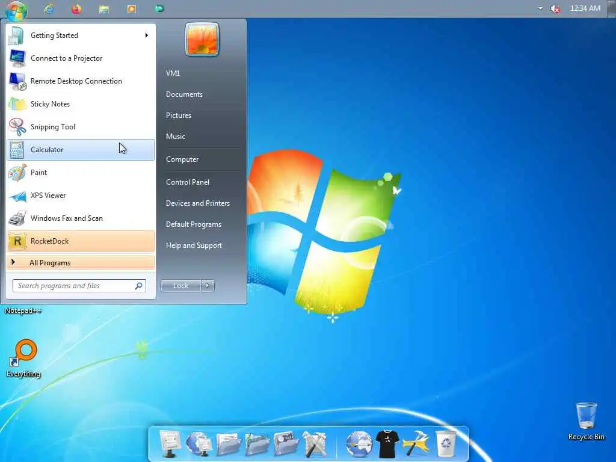Click the Search programs and files field
616x462 pixels.
79,286
